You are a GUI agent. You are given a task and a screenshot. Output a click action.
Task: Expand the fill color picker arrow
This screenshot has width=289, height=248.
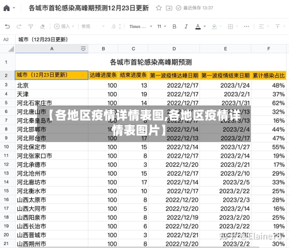pyautogui.click(x=221, y=27)
